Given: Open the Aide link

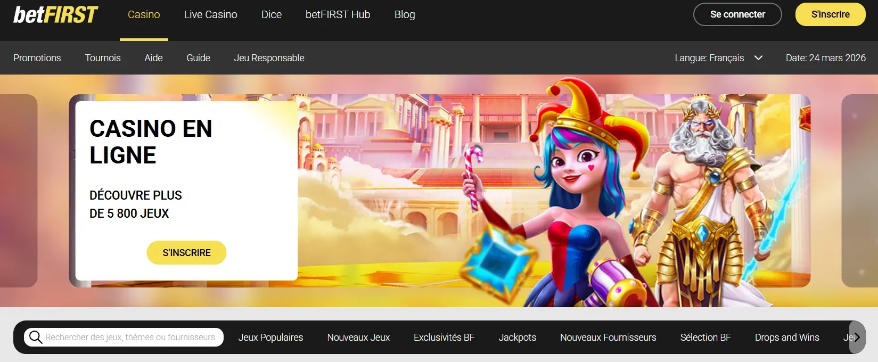Looking at the screenshot, I should tap(154, 58).
